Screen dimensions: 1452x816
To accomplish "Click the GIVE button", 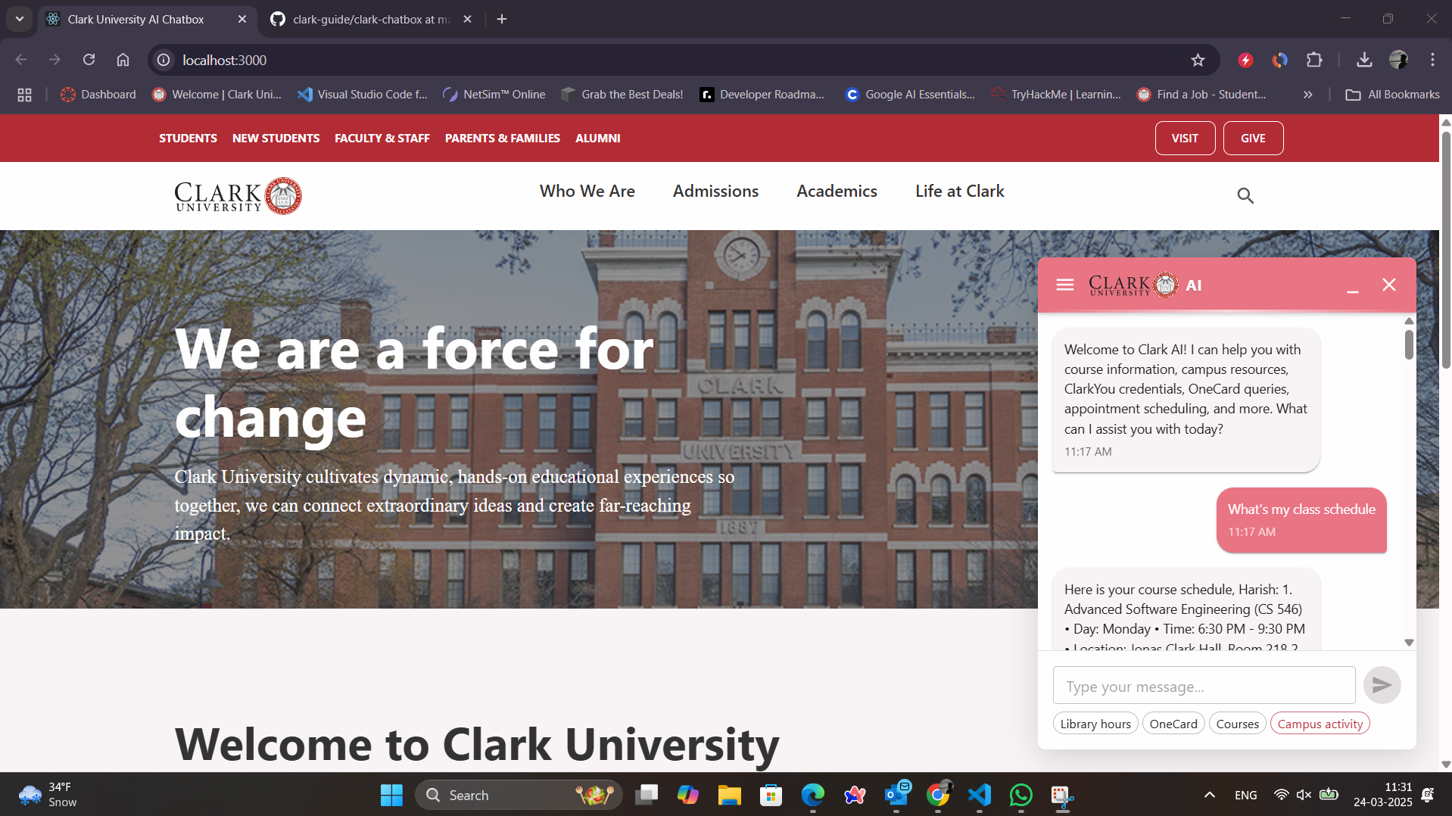I will [1253, 139].
